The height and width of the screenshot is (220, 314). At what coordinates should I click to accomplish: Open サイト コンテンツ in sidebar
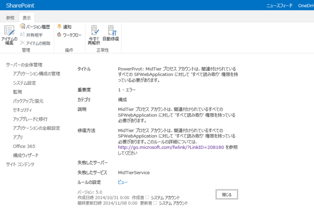click(x=20, y=164)
